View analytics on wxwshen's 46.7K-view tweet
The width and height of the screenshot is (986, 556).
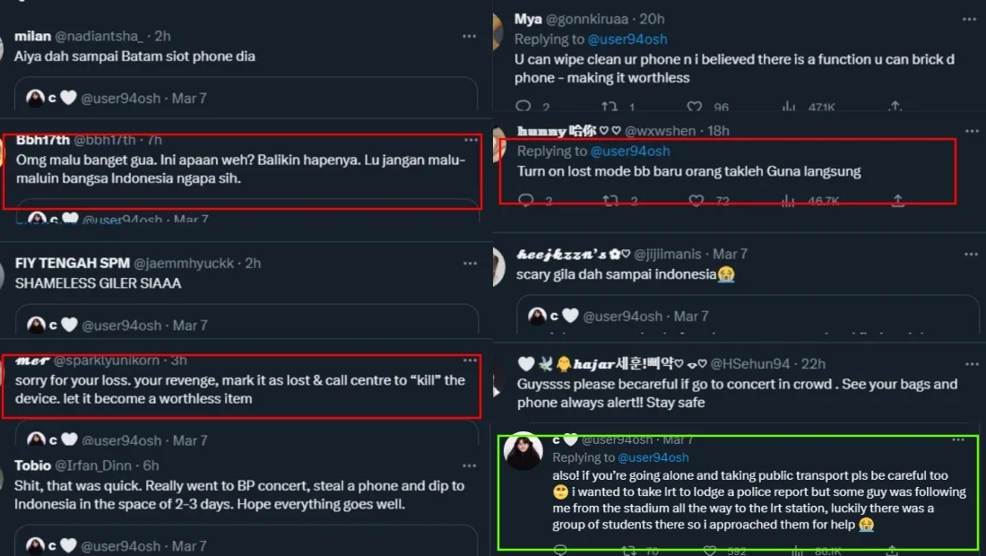click(x=790, y=202)
